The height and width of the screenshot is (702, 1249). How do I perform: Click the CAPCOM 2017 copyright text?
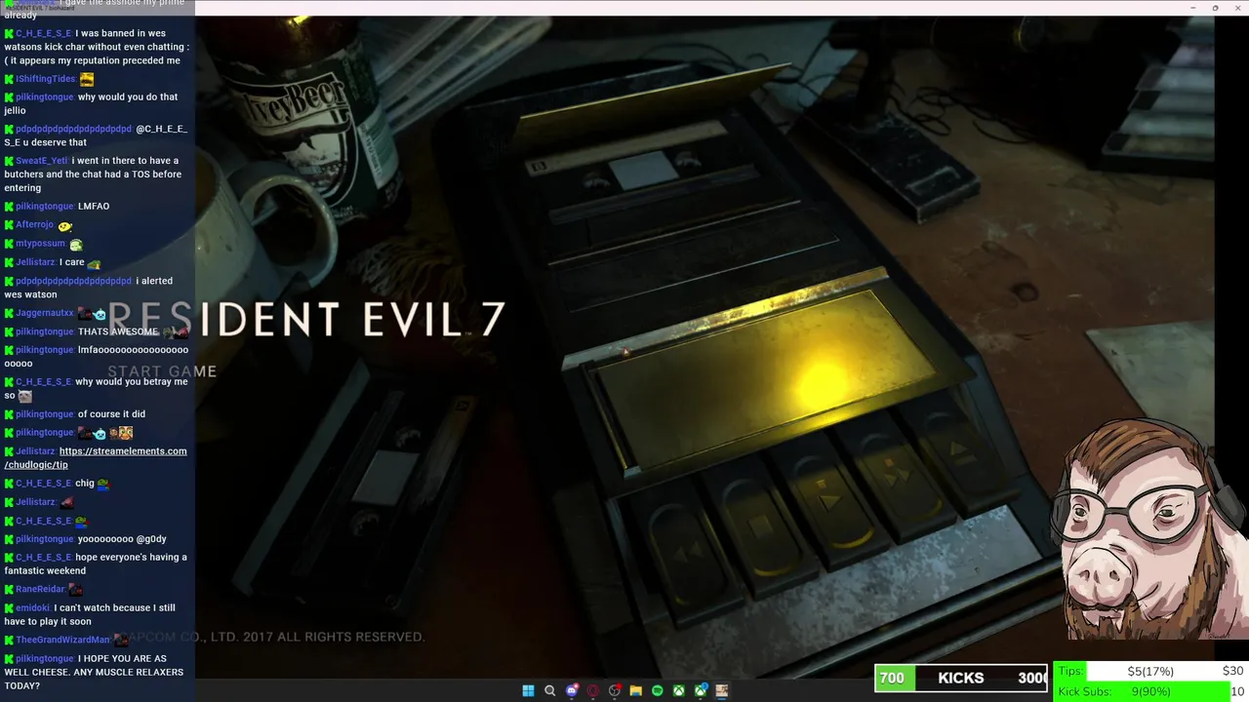273,637
